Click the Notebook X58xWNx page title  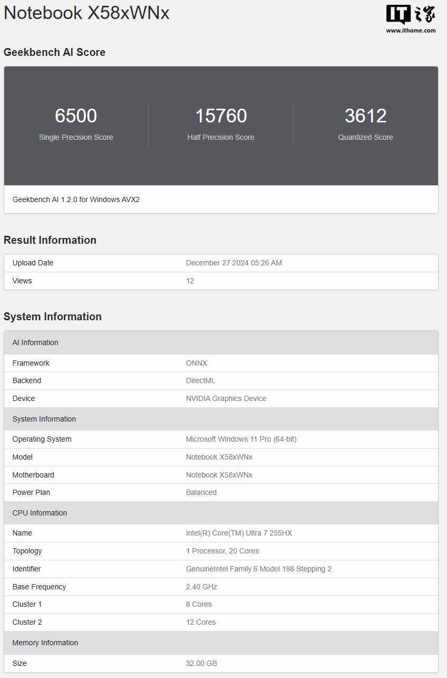[86, 13]
